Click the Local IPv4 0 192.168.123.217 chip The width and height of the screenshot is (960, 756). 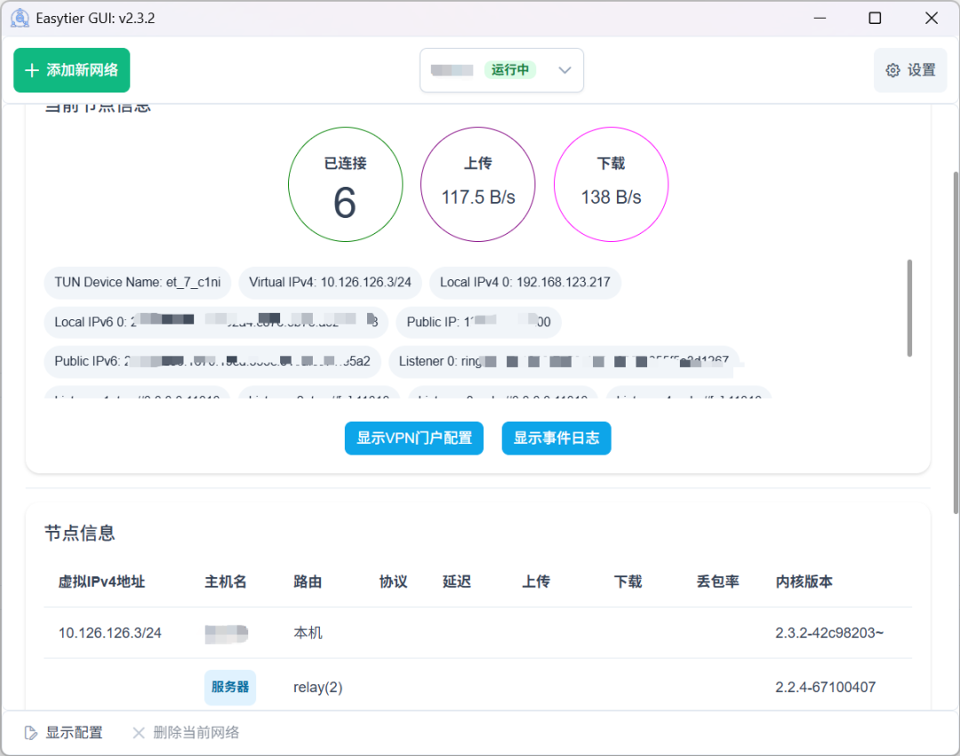(525, 283)
